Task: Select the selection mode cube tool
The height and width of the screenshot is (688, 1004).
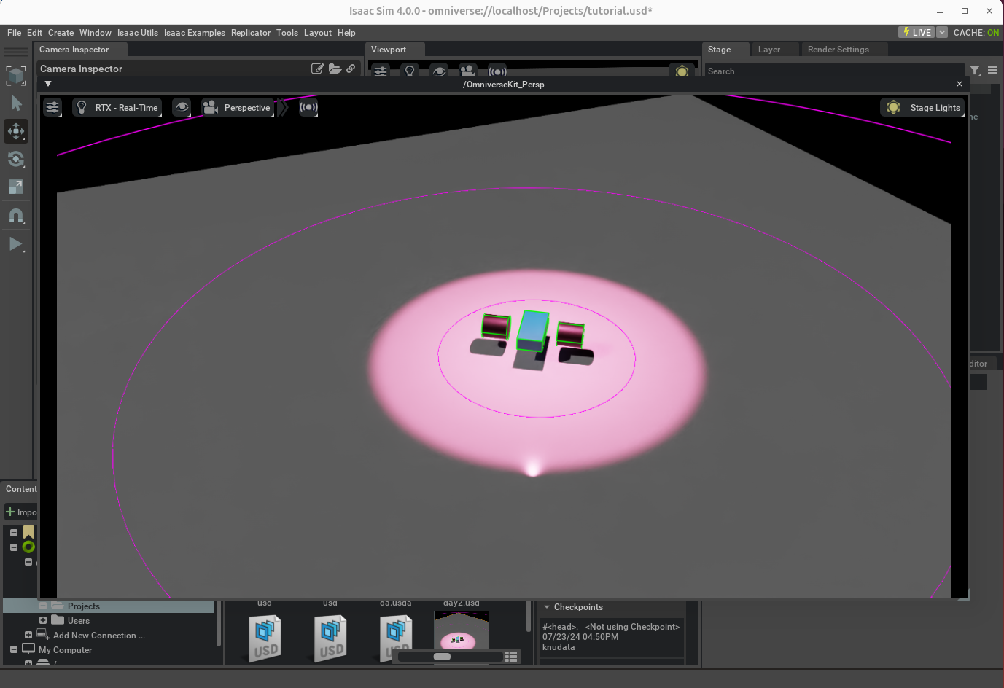Action: (16, 76)
